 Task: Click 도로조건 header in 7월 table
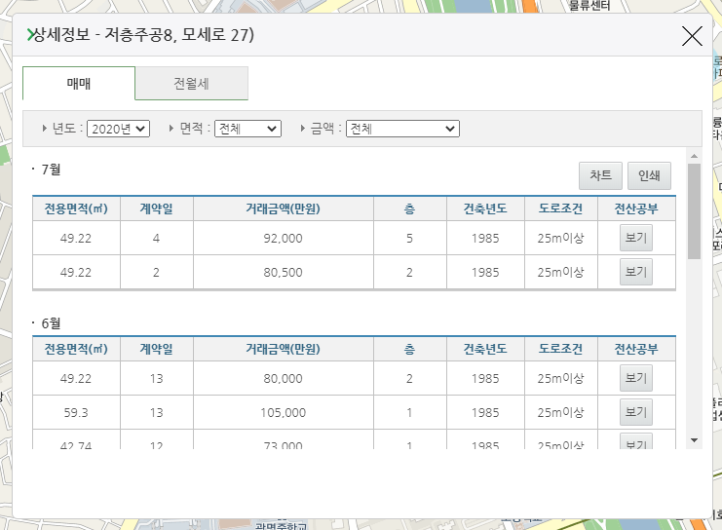pos(561,208)
